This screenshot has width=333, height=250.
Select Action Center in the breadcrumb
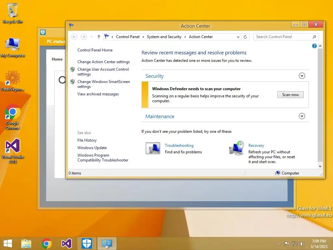201,37
